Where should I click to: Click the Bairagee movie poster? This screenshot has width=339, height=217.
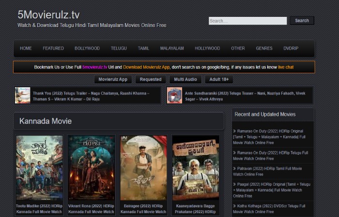point(143,167)
